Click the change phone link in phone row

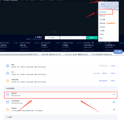(x=105, y=73)
